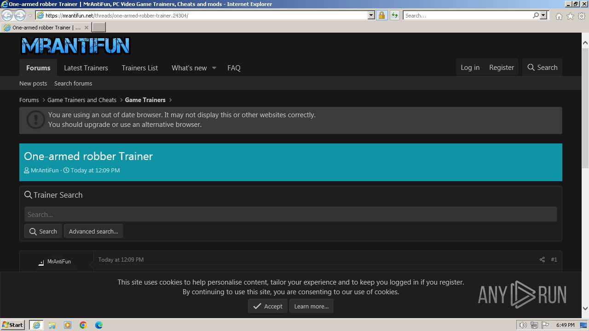Click the browser Back arrow button

tap(7, 15)
